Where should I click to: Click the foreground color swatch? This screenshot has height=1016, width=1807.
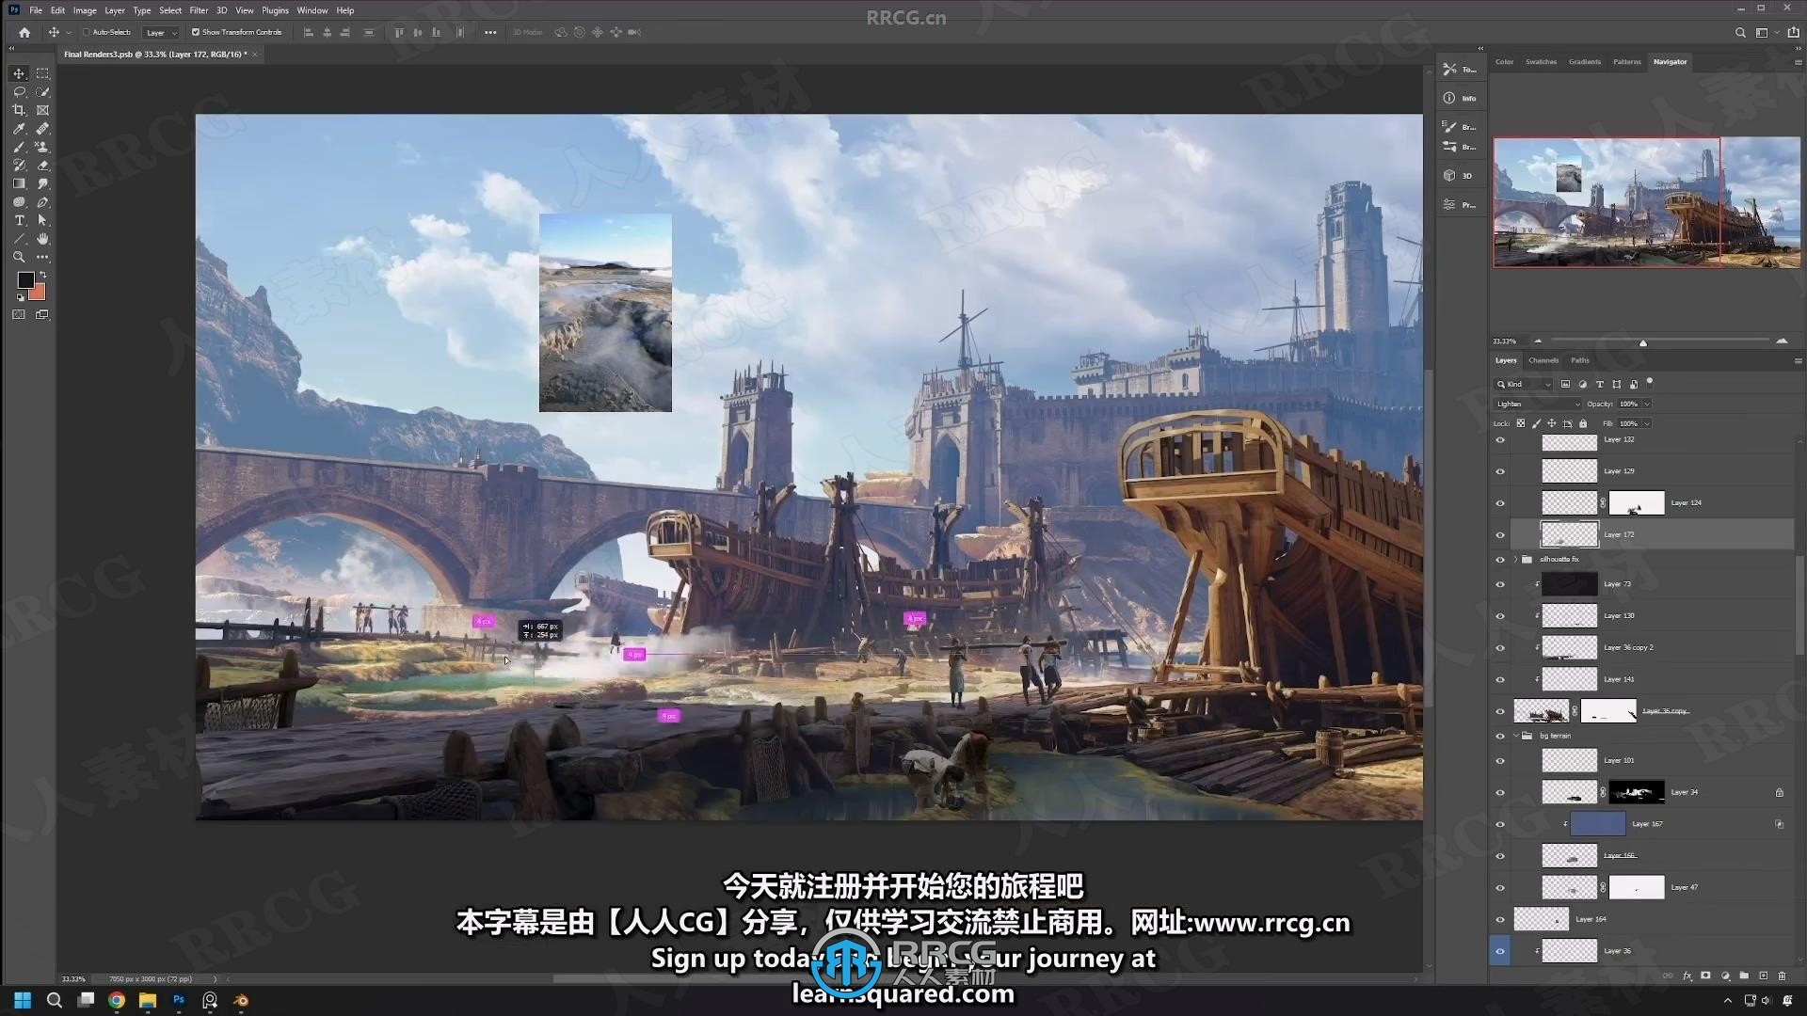pos(25,279)
